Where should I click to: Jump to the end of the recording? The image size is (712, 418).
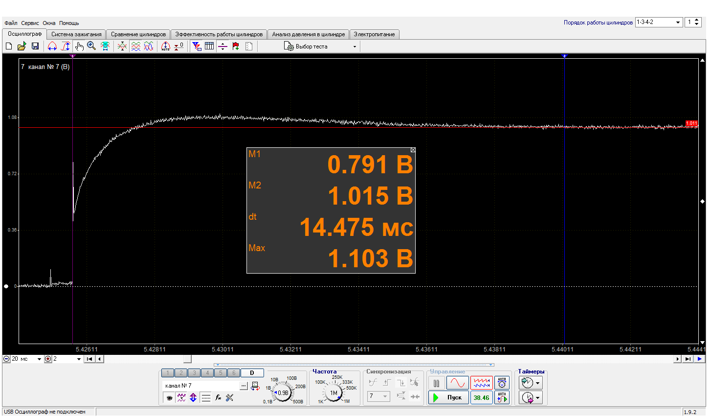(688, 359)
